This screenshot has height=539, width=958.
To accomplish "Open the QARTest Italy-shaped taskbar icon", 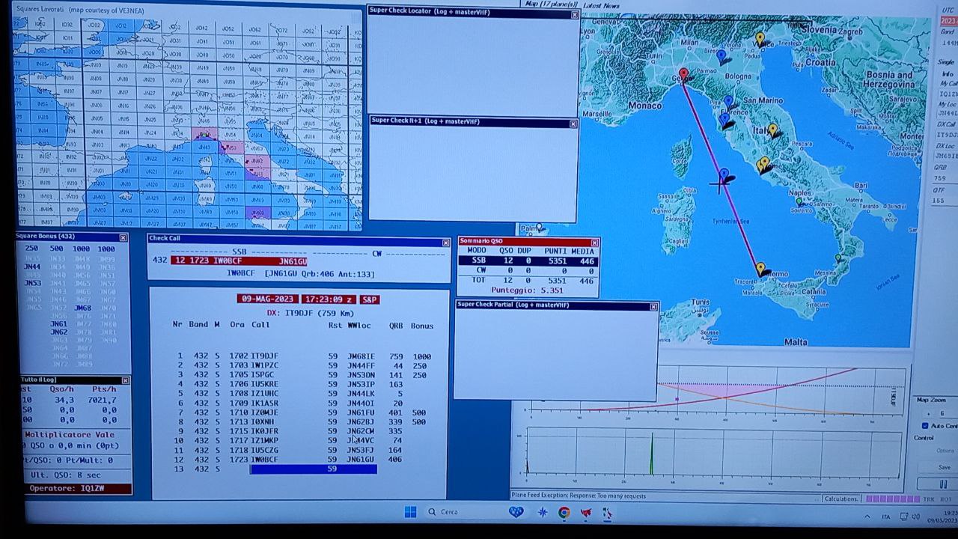I will 607,513.
